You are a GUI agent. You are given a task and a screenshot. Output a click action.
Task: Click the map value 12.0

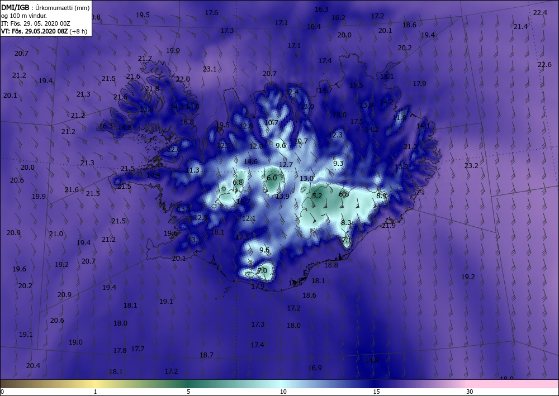click(x=256, y=146)
